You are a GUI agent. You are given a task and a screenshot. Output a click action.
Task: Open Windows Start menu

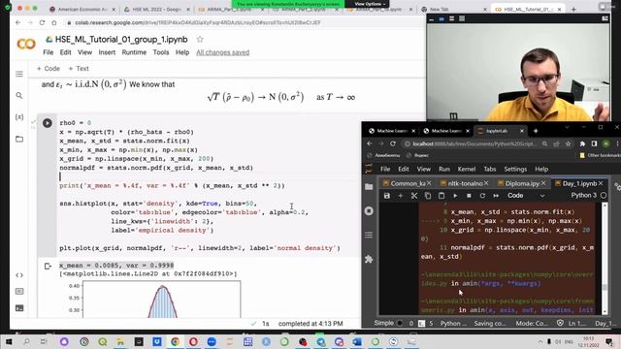(9, 341)
